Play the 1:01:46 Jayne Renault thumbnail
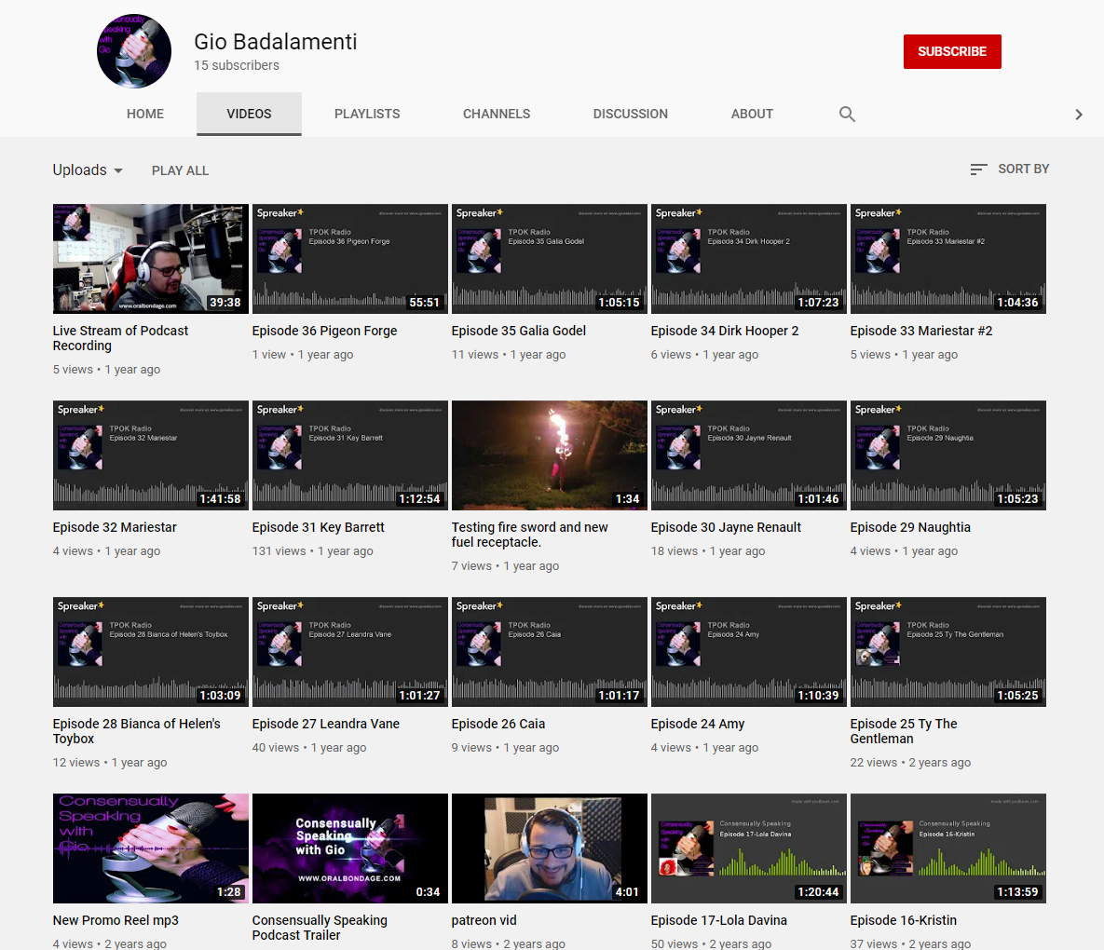 [748, 455]
